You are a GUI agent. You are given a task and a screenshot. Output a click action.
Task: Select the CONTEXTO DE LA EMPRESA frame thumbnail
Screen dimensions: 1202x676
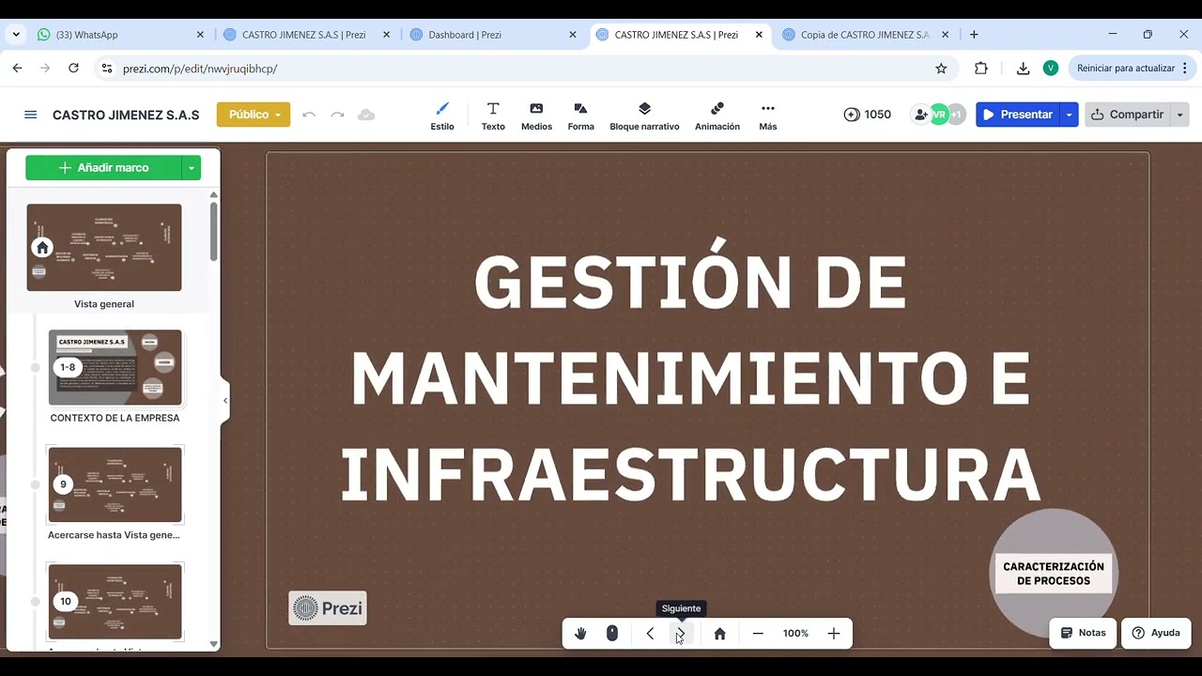pos(116,367)
